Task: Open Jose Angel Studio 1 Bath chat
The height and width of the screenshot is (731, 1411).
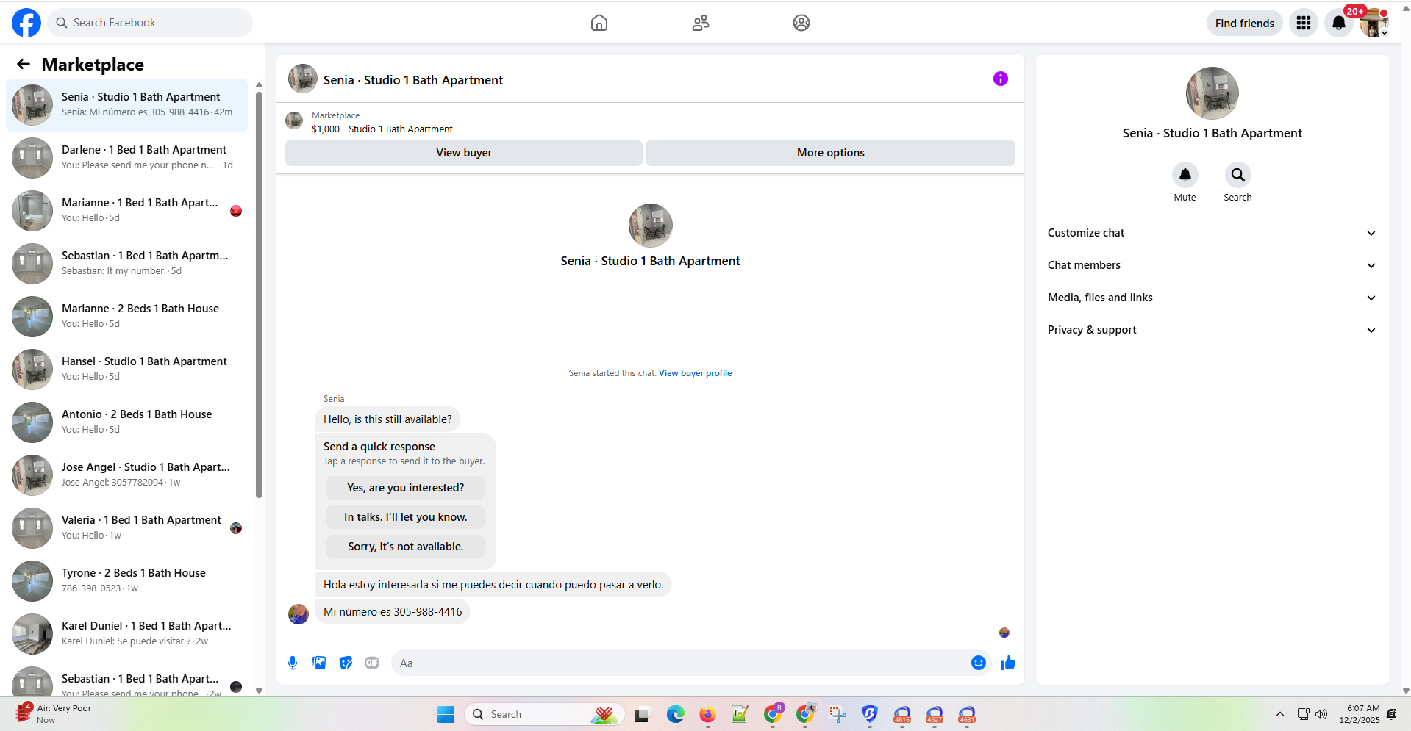Action: (126, 475)
